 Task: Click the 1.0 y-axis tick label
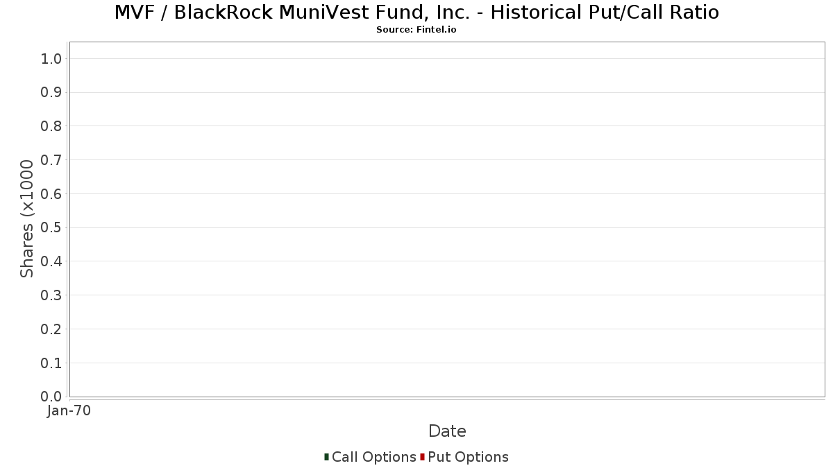pos(52,59)
